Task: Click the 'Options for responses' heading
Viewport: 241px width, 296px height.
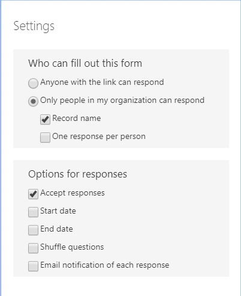Action: pyautogui.click(x=77, y=174)
